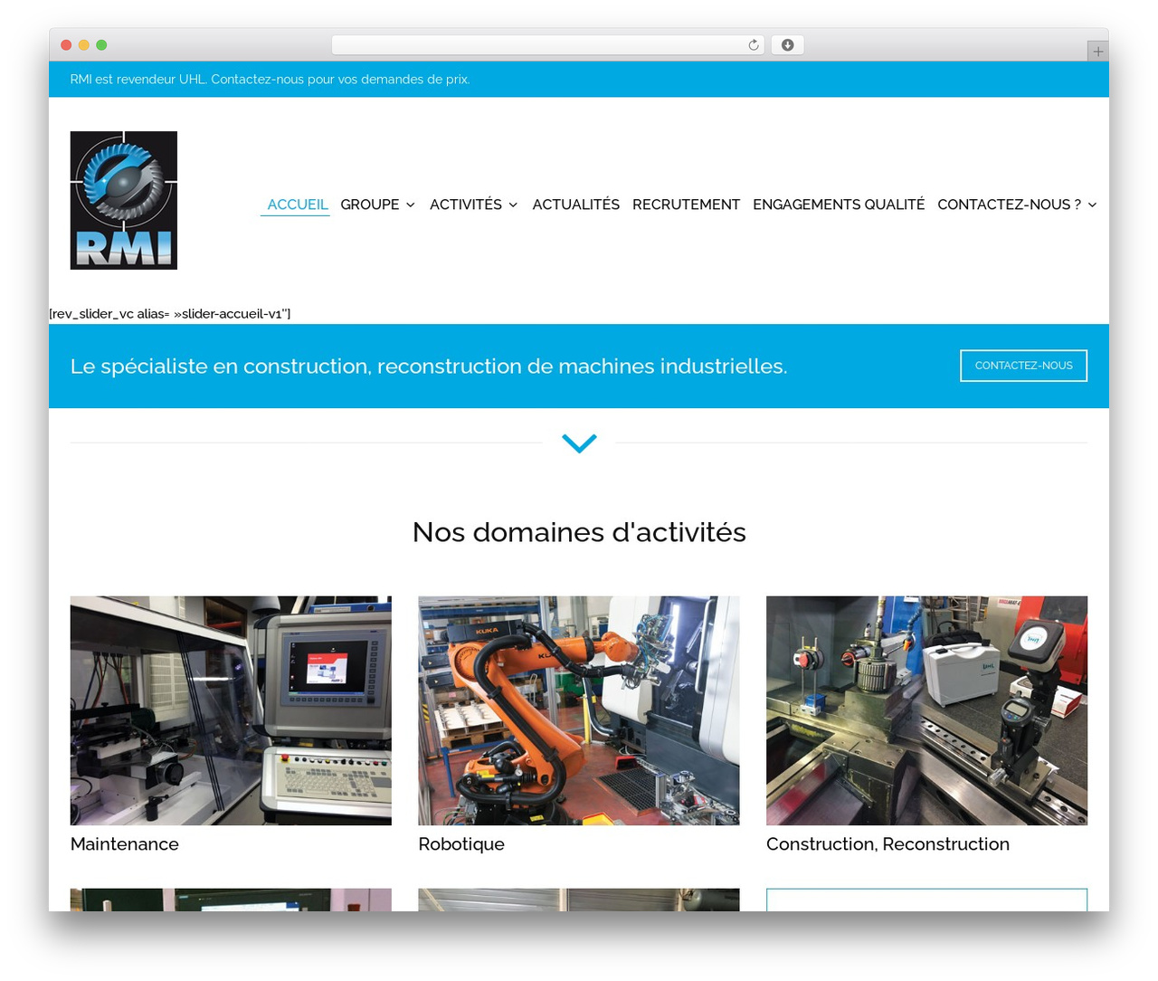Image resolution: width=1158 pixels, height=981 pixels.
Task: Open the ENGAGEMENTS QUALITÉ menu item
Action: click(x=839, y=205)
